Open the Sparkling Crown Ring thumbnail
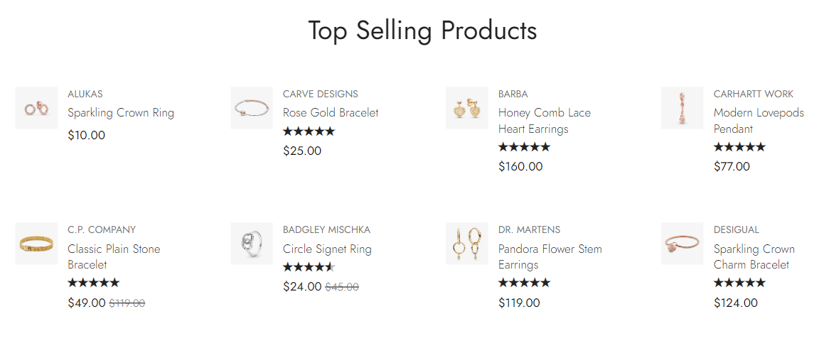Viewport: 819px width, 341px height. coord(36,108)
